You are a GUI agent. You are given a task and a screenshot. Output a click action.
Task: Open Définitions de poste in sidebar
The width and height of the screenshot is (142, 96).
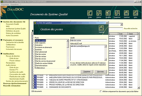13,31
